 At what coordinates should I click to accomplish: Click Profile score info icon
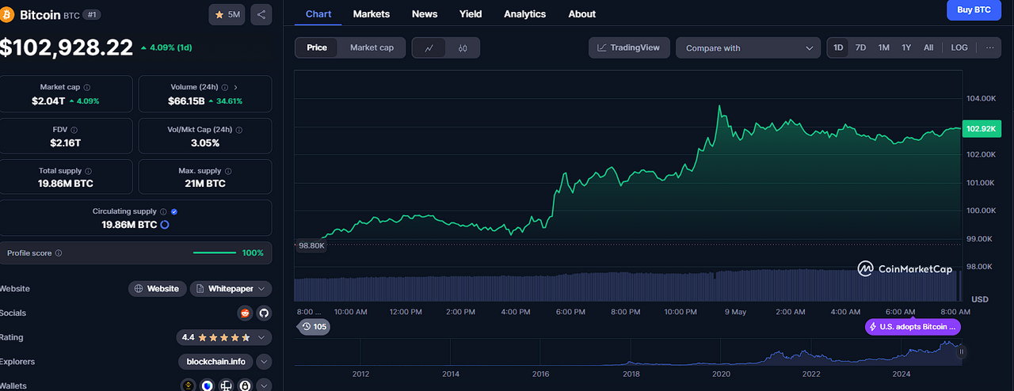[x=59, y=253]
